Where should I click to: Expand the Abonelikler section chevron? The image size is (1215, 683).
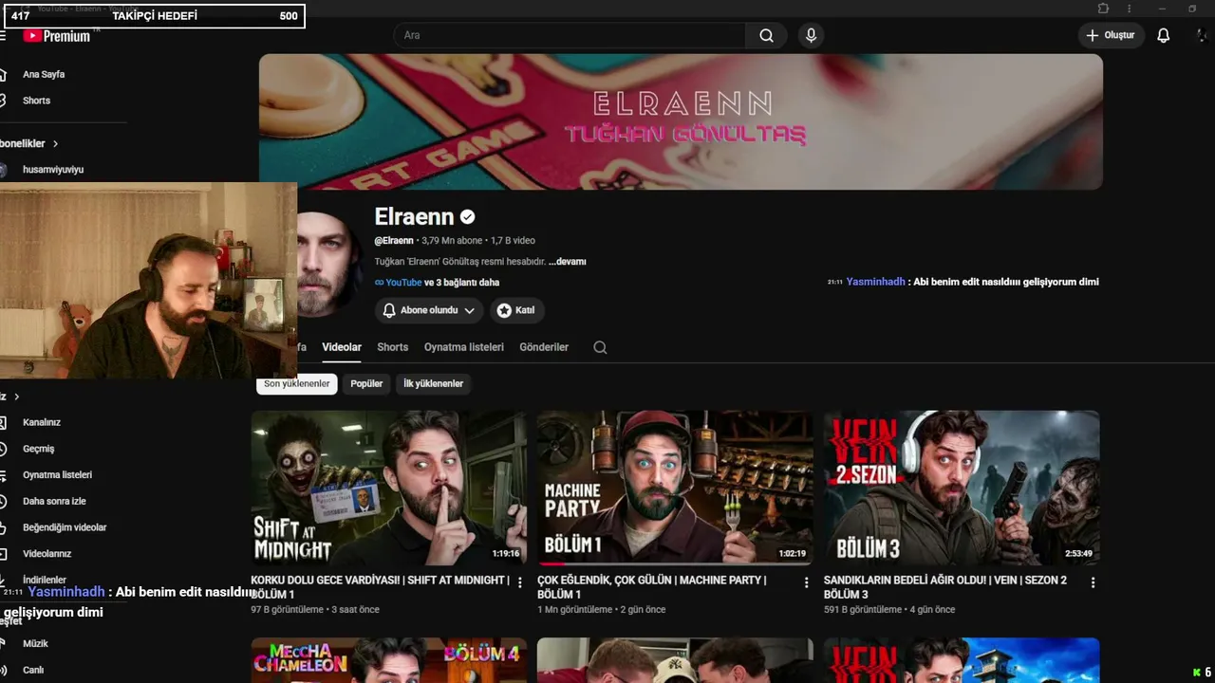[55, 143]
